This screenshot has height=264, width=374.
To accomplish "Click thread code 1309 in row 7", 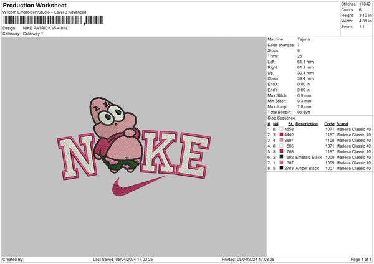I will click(x=330, y=163).
